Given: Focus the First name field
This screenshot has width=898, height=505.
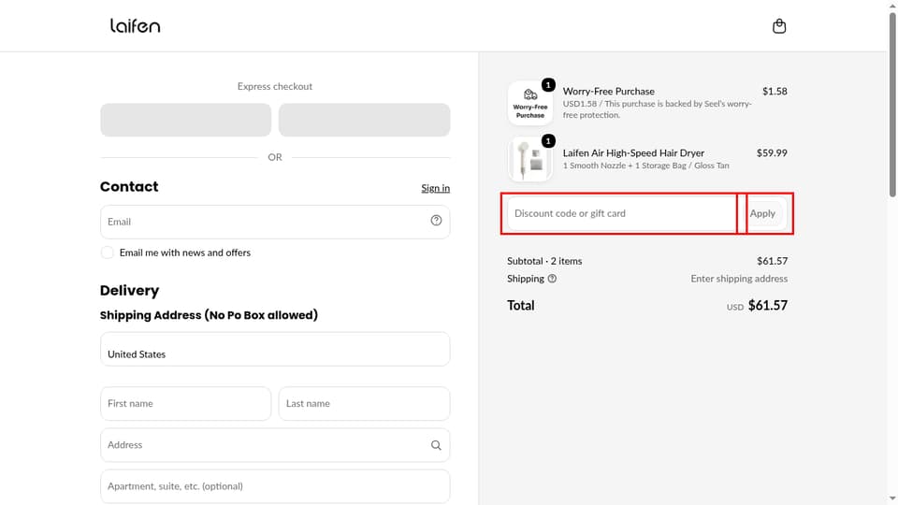Looking at the screenshot, I should click(x=185, y=404).
